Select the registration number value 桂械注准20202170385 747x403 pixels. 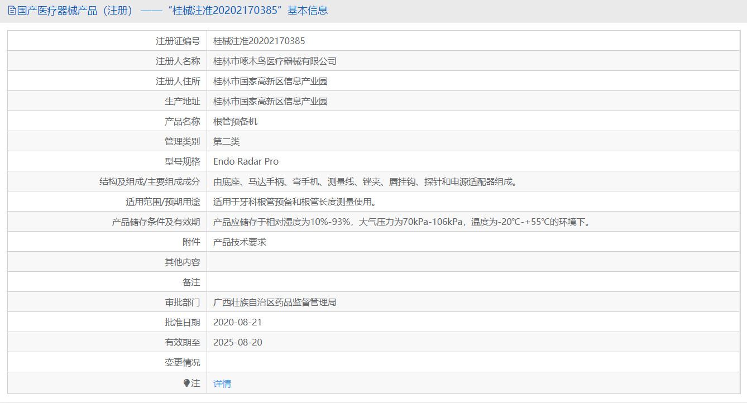point(259,41)
